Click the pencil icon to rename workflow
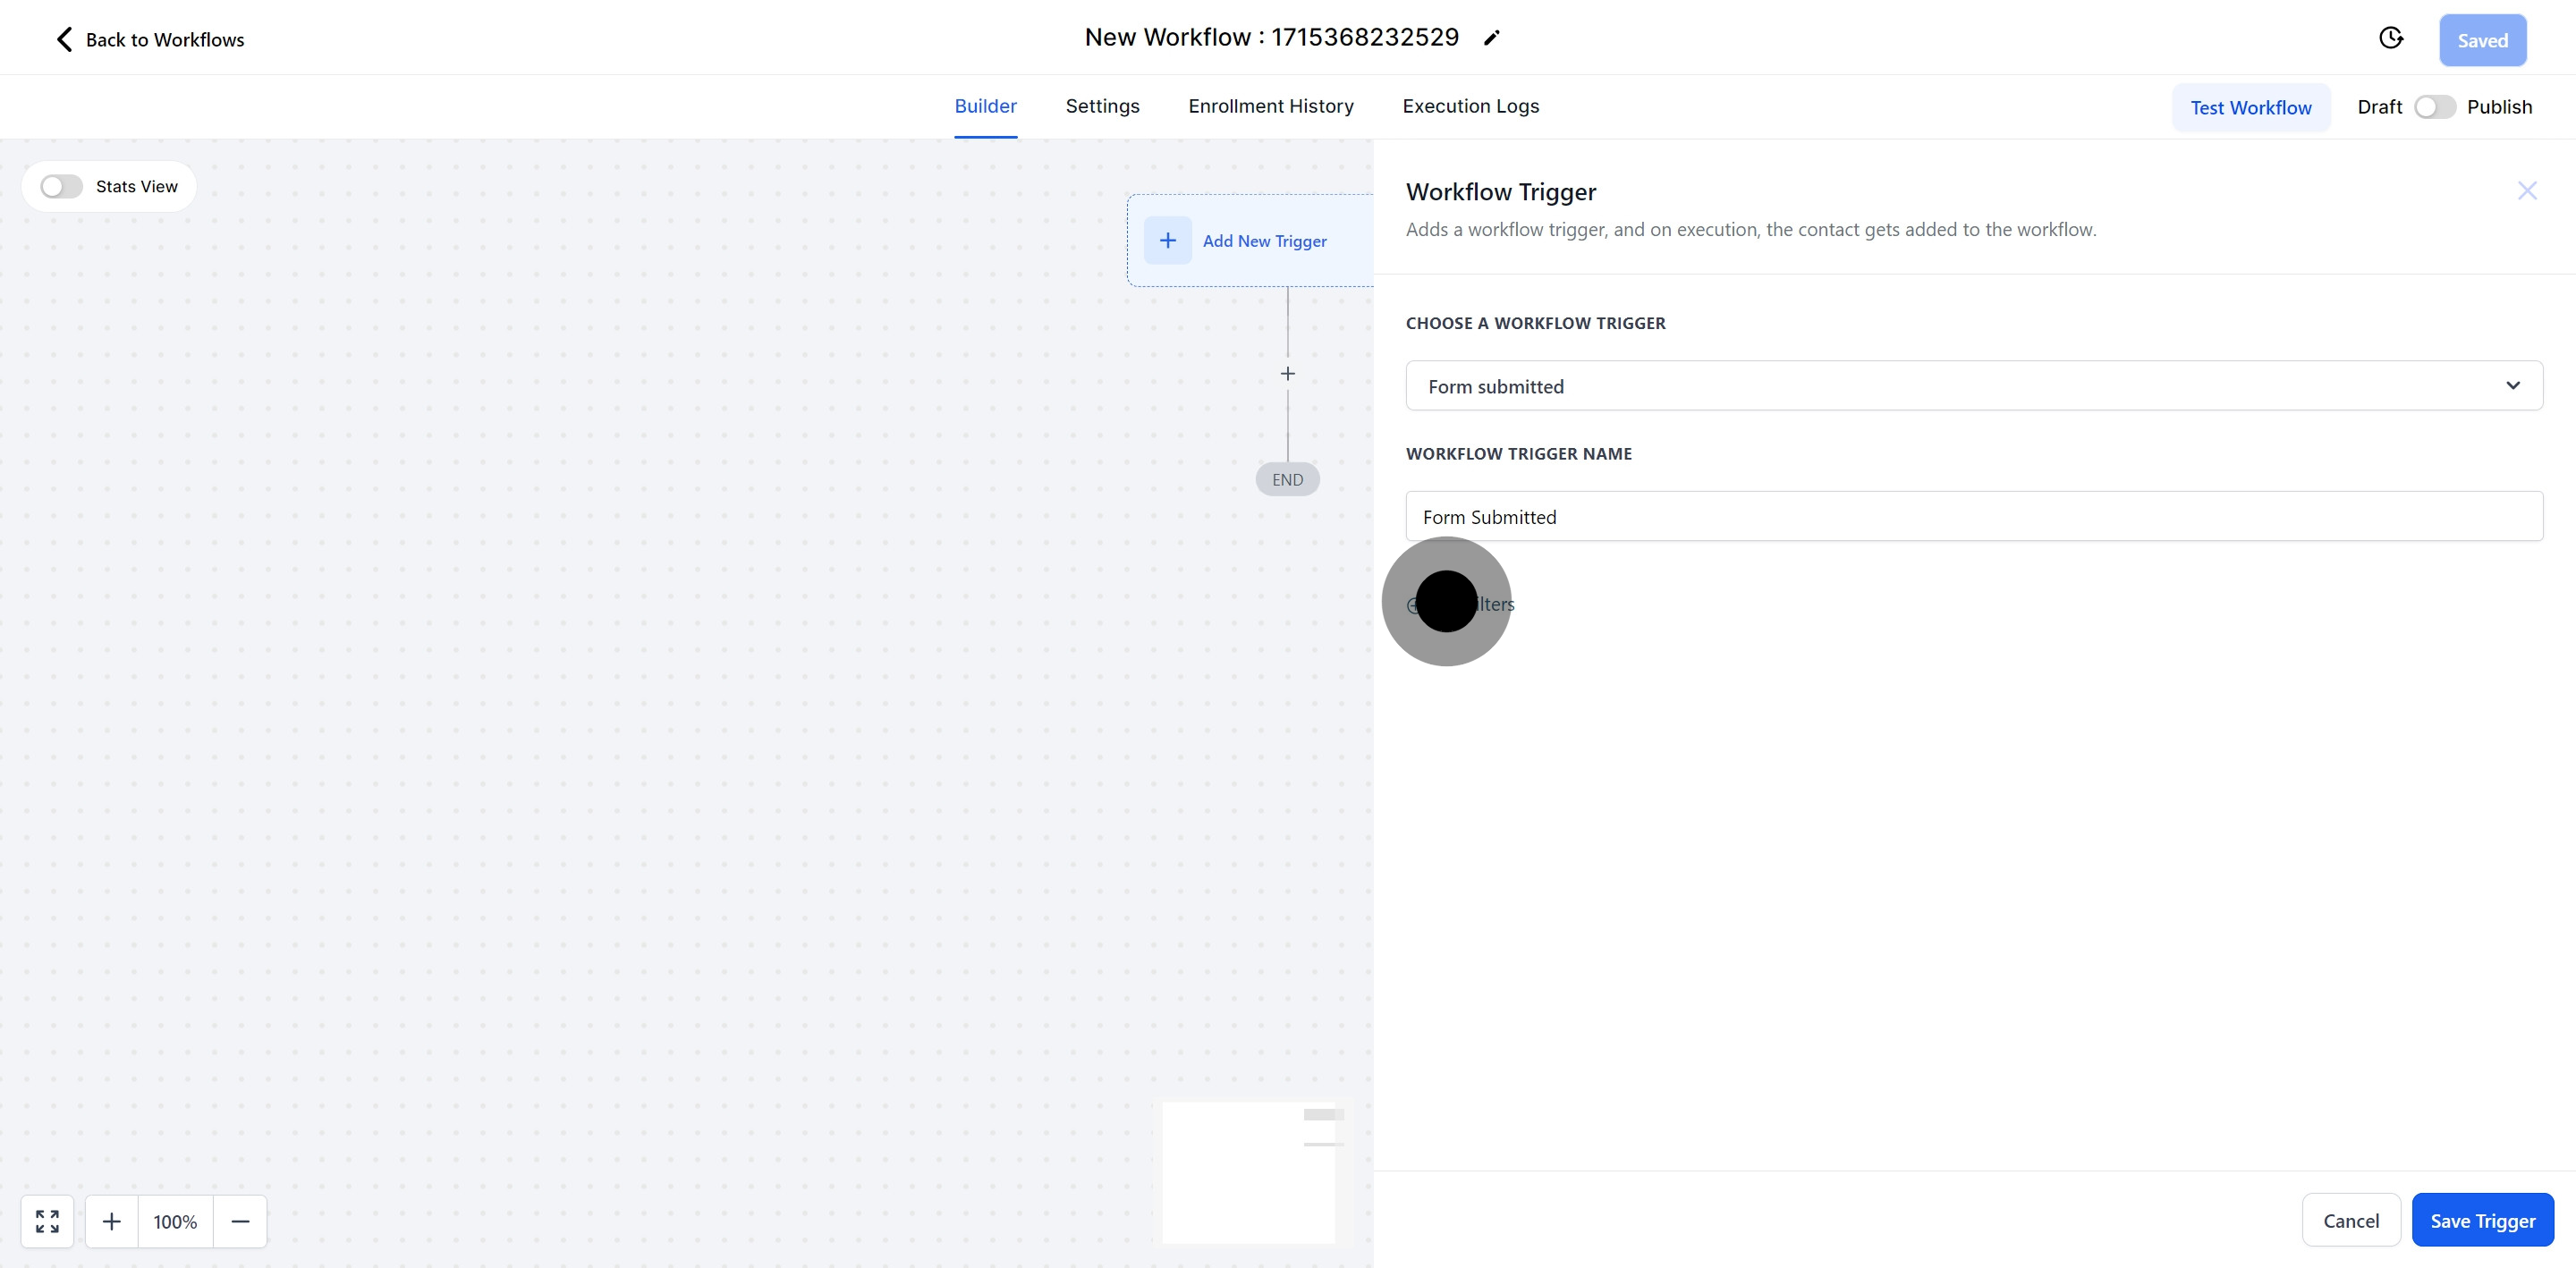Viewport: 2576px width, 1268px height. [1492, 37]
